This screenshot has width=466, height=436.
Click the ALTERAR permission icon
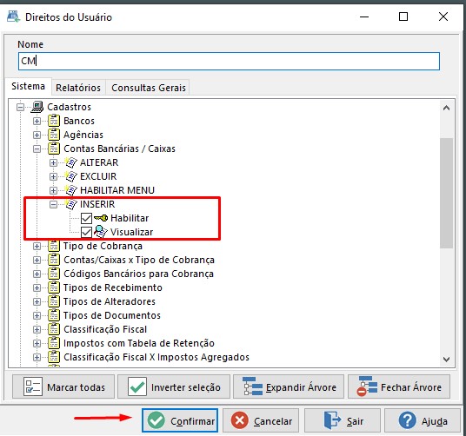point(71,162)
